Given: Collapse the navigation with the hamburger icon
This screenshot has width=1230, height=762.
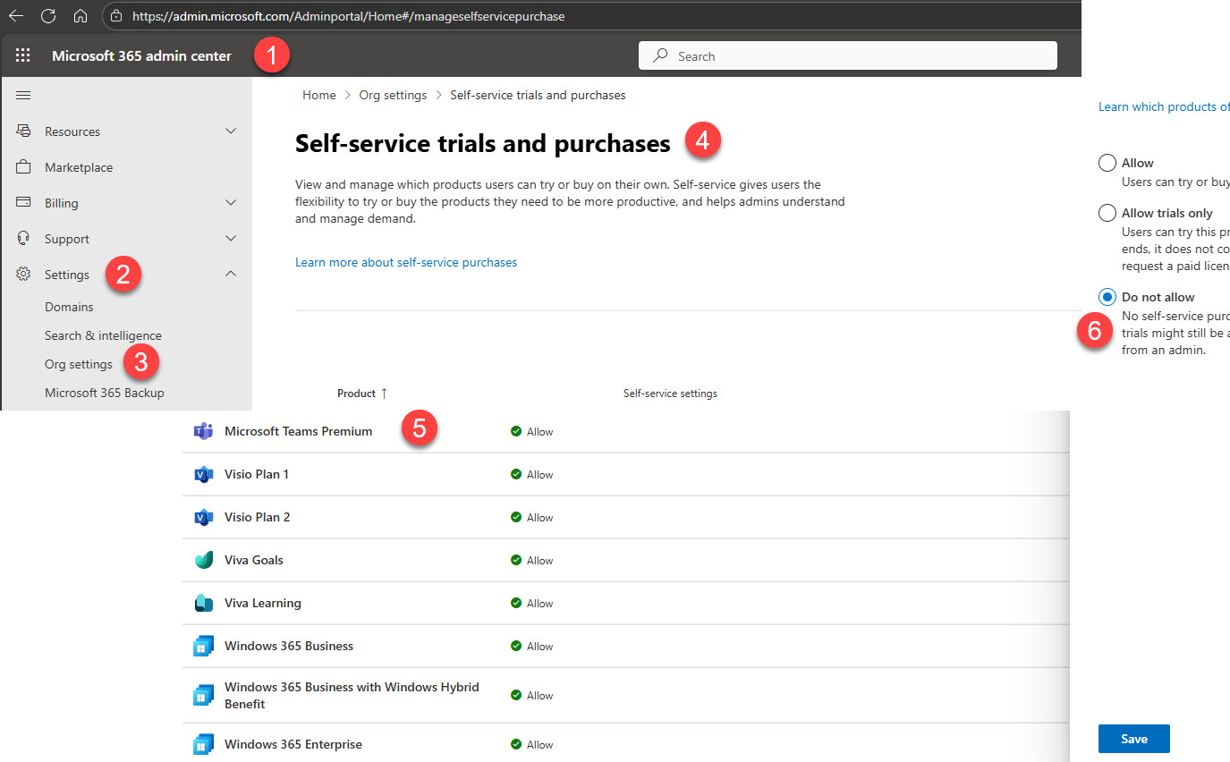Looking at the screenshot, I should tap(24, 95).
